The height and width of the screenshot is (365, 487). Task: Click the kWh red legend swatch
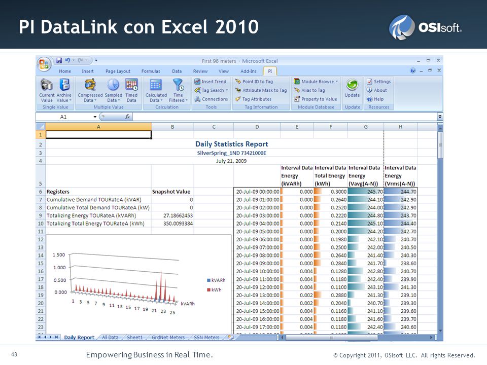point(208,290)
